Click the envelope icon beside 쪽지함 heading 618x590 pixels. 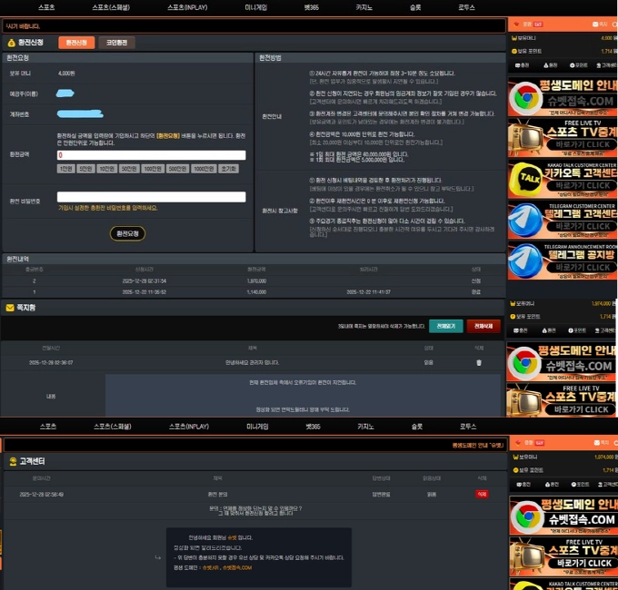click(x=10, y=309)
